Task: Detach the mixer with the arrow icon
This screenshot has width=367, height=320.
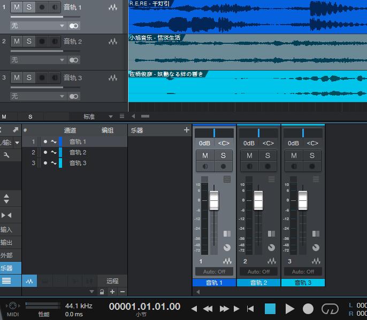Action: (16, 130)
